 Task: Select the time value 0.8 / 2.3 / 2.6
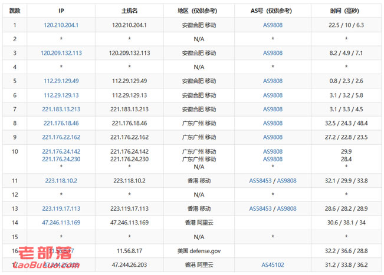click(x=346, y=81)
